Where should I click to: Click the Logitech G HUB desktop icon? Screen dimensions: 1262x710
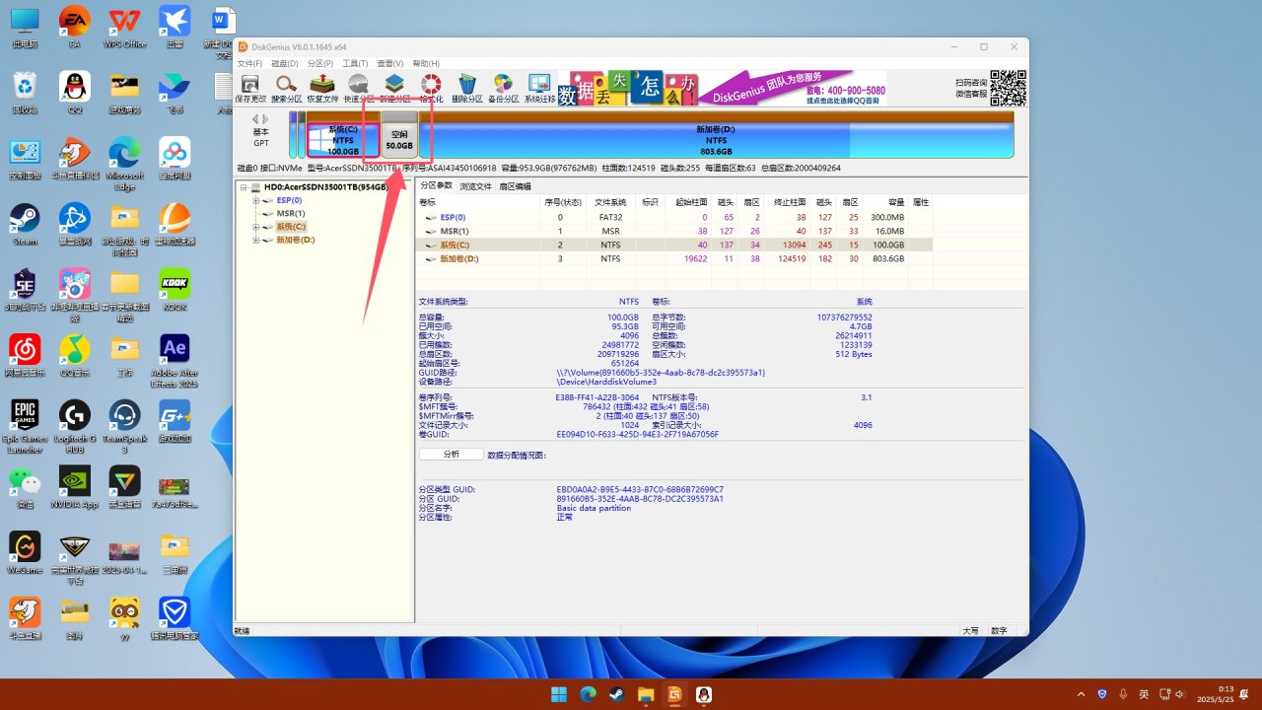(75, 426)
